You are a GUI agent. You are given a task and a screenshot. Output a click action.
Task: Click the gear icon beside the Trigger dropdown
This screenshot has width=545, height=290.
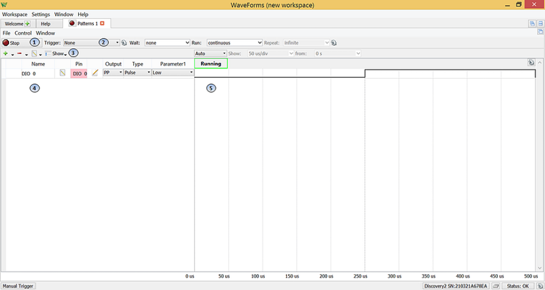[x=124, y=43]
